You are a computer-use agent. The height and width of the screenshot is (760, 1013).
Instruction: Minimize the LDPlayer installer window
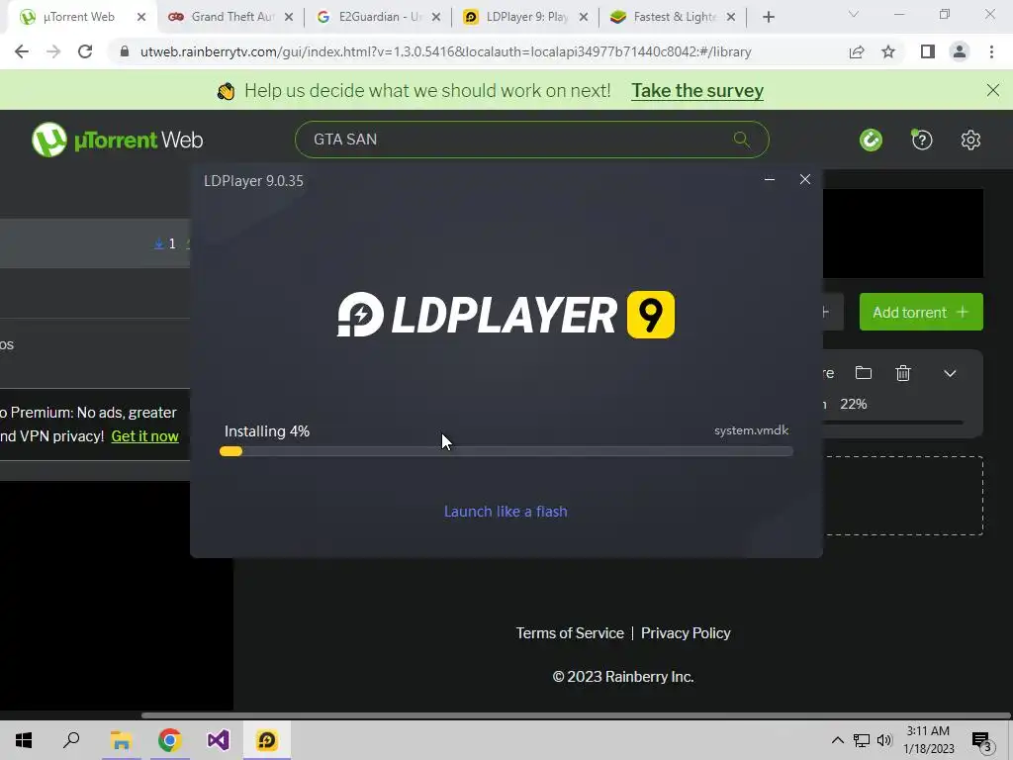click(770, 180)
